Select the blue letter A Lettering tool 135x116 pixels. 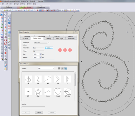tap(5, 47)
